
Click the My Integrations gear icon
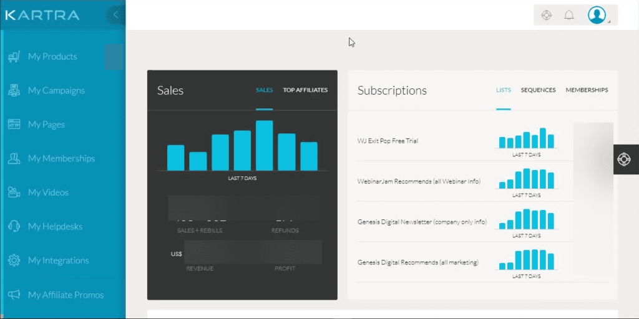pos(14,260)
